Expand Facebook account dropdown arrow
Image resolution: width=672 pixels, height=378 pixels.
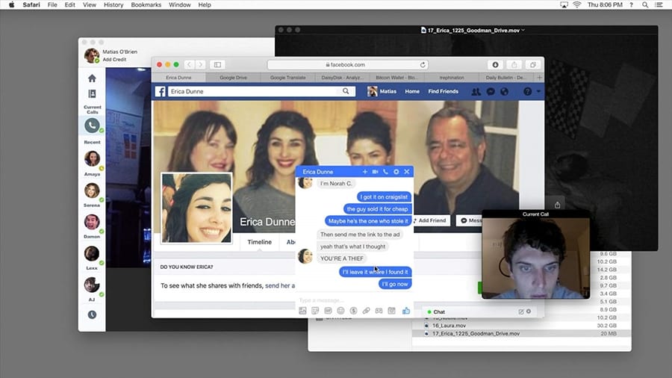538,91
